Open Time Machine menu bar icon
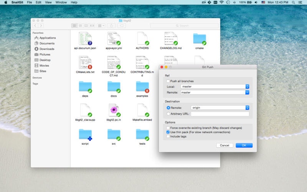The height and width of the screenshot is (192, 307). (228, 2)
